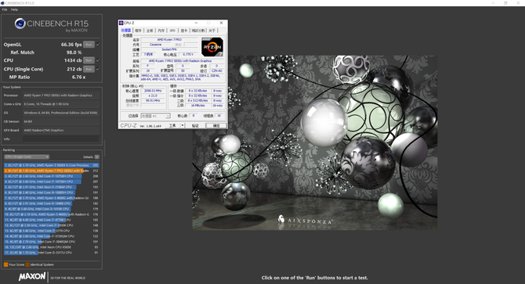Open the processor selection dropdown in CPU-Z
This screenshot has height=284, width=525.
[x=155, y=116]
